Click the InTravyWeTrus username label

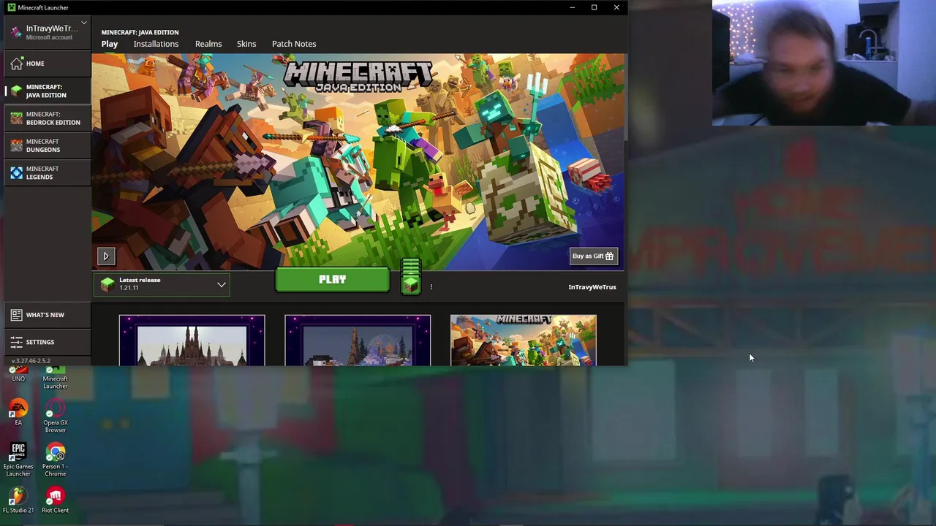point(592,287)
